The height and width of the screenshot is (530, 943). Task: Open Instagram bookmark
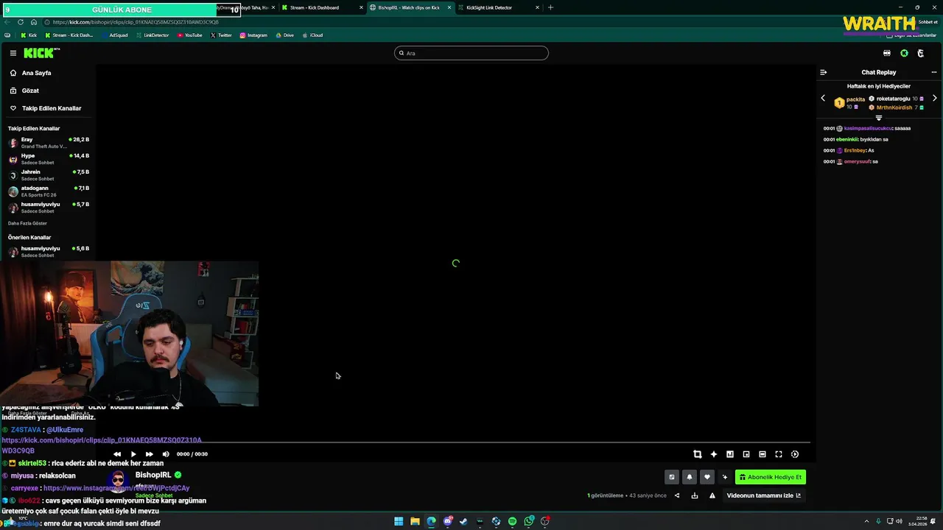tap(253, 35)
